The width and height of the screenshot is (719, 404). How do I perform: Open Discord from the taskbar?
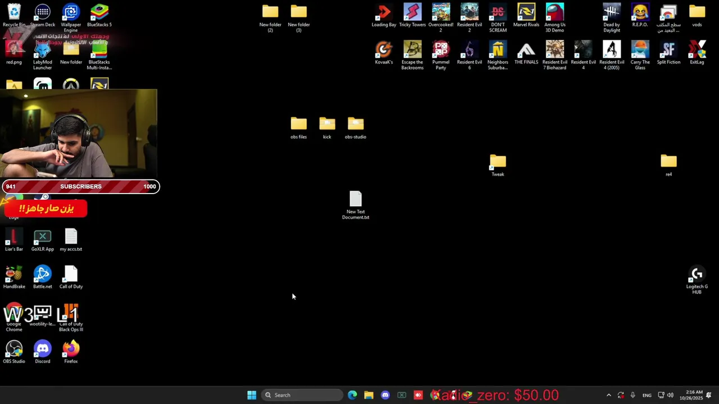click(385, 395)
